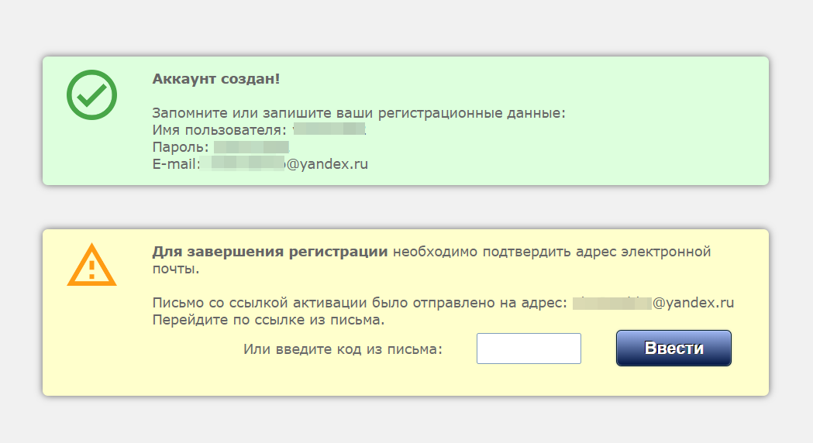
Task: Click the "Перейдите по ссылке из письма." line
Action: 268,319
